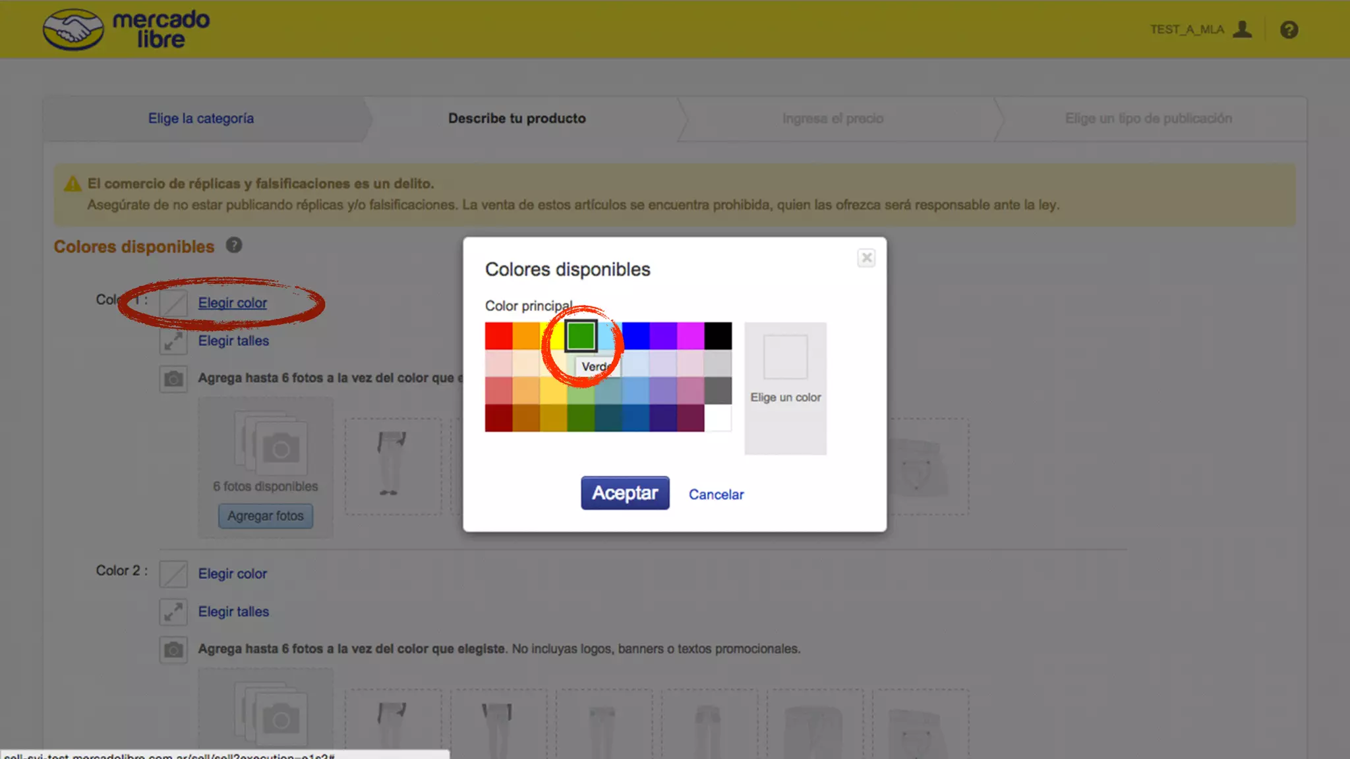Screen dimensions: 1350x759
Task: Click the resize icon next to Color 1 Elegir talles
Action: tap(173, 341)
